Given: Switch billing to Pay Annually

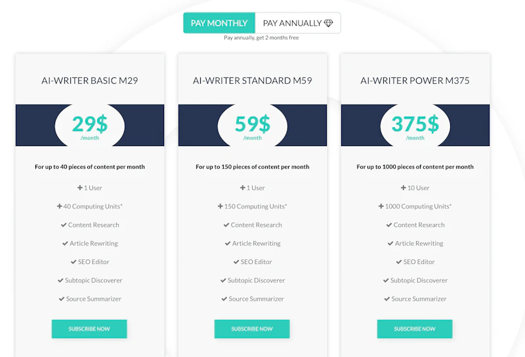Looking at the screenshot, I should point(297,23).
